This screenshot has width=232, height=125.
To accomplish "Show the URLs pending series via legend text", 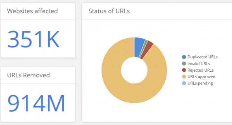I will click(200, 83).
